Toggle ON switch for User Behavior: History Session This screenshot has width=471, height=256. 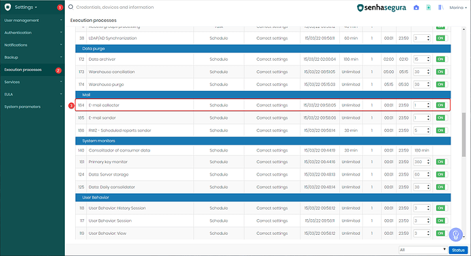(442, 208)
